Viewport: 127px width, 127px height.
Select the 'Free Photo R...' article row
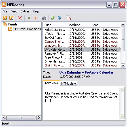(x=82, y=57)
